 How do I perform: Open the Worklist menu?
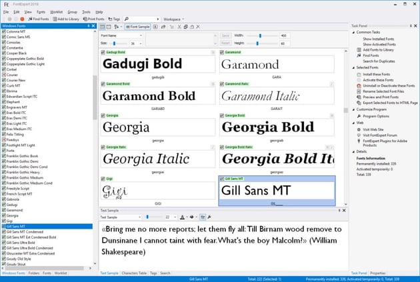56,12
